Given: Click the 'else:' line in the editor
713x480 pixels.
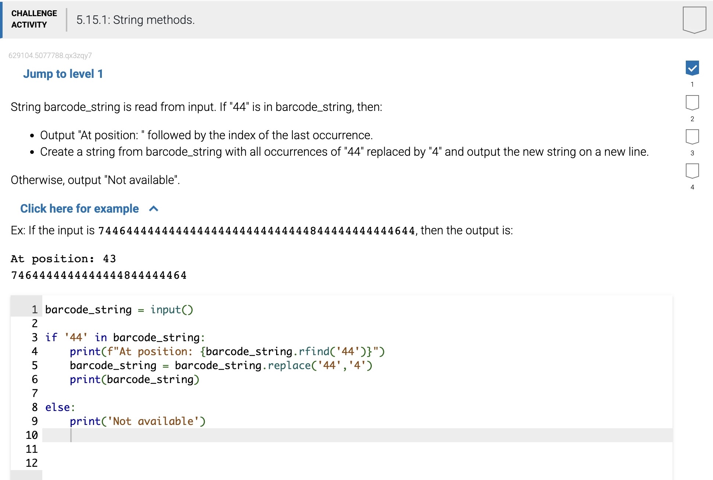Looking at the screenshot, I should (60, 407).
